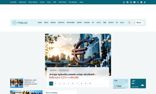This screenshot has height=94, width=156.
Task: Open Haqqımızda link in top bar
Action: point(22,2)
